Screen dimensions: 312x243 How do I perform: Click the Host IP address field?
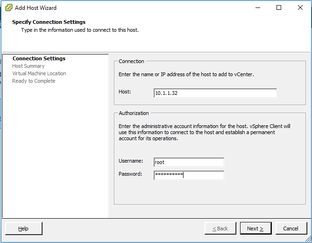215,93
